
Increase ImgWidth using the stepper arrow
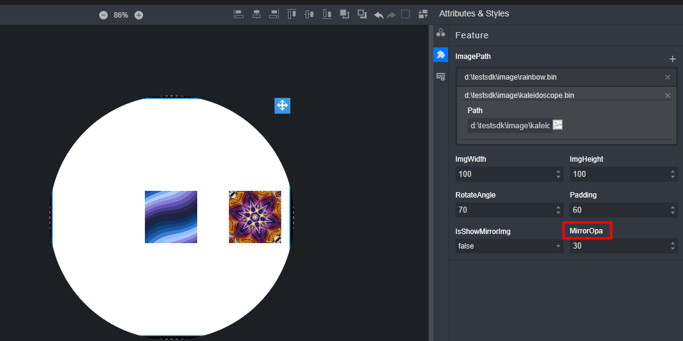[x=558, y=171]
